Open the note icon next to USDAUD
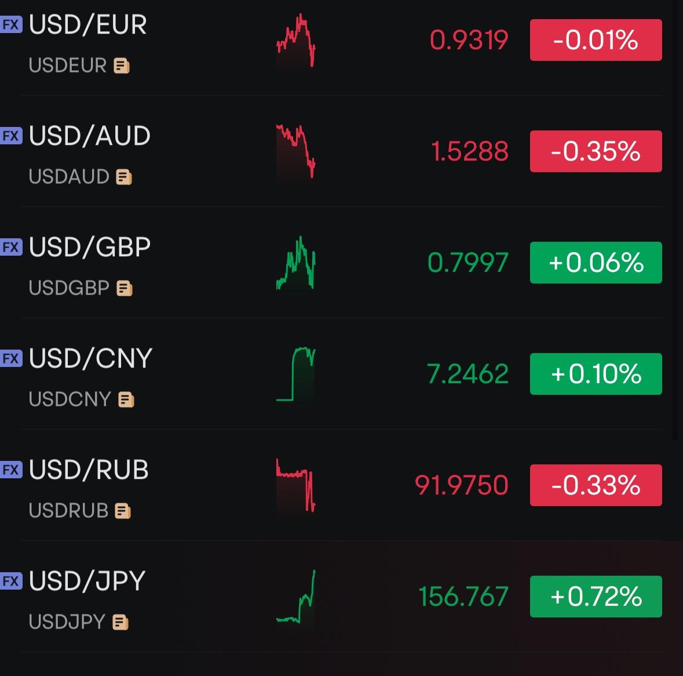The width and height of the screenshot is (683, 676). (x=124, y=177)
